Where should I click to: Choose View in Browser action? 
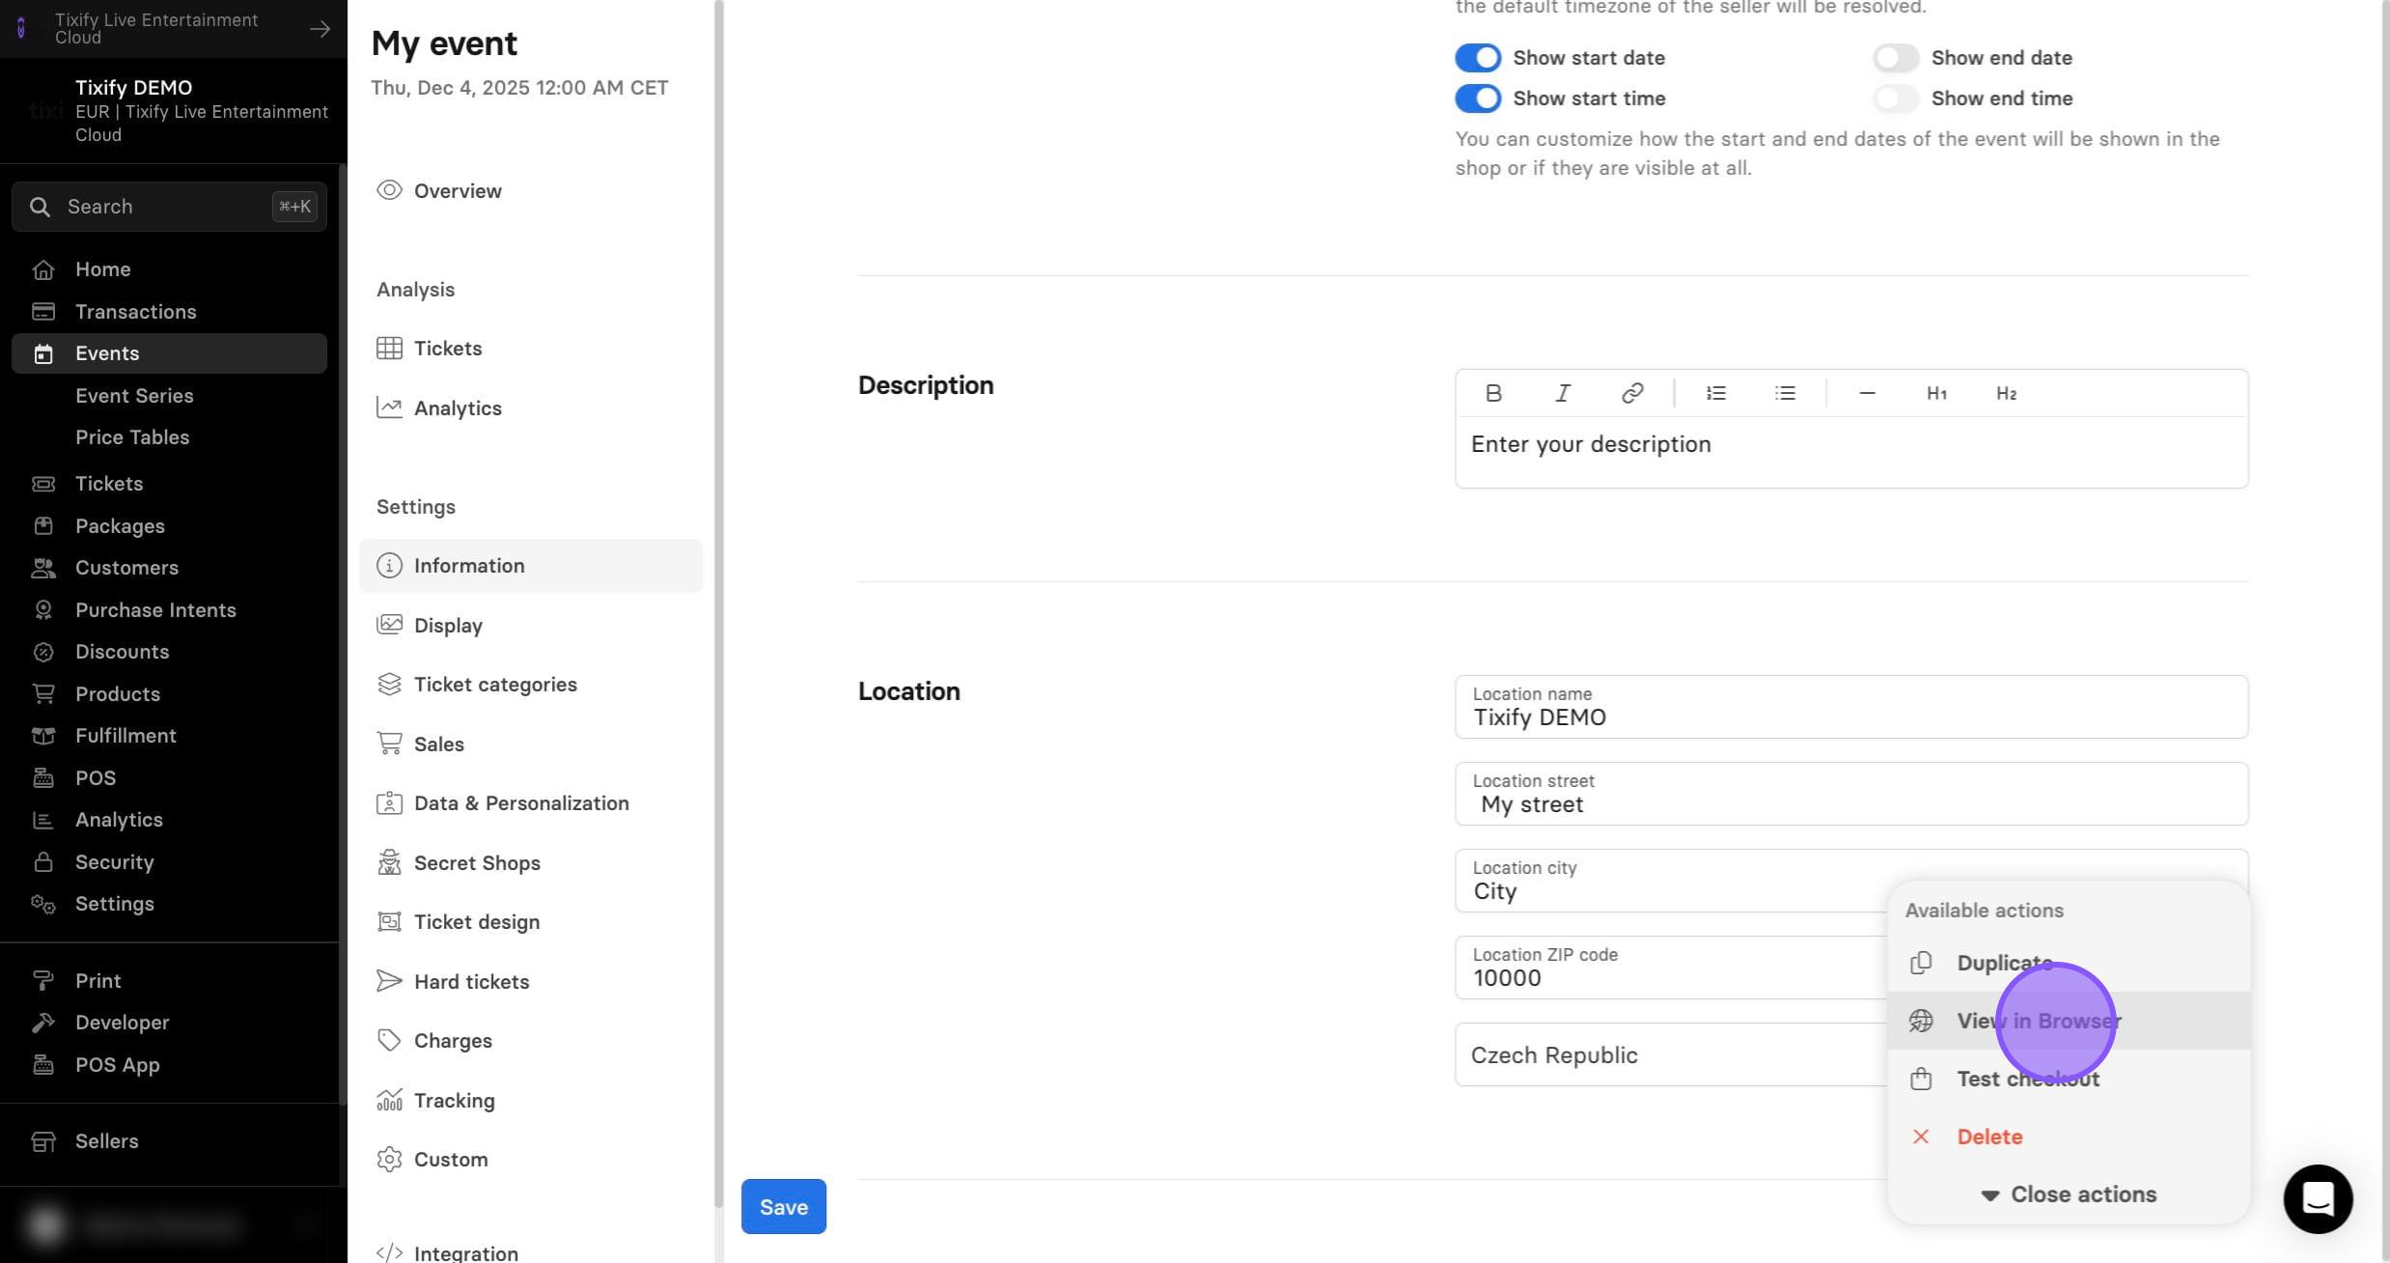coord(2069,1021)
